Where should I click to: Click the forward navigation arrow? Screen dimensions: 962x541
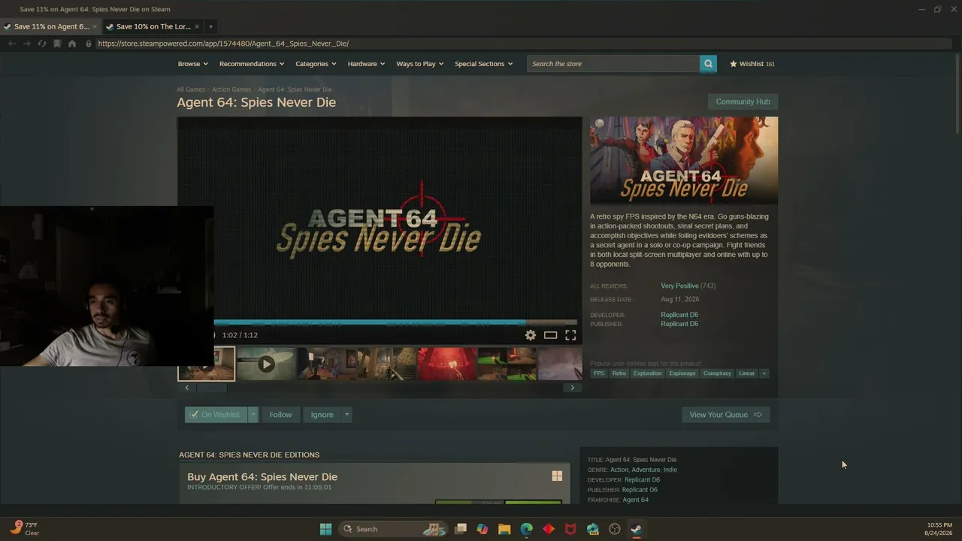click(x=27, y=44)
